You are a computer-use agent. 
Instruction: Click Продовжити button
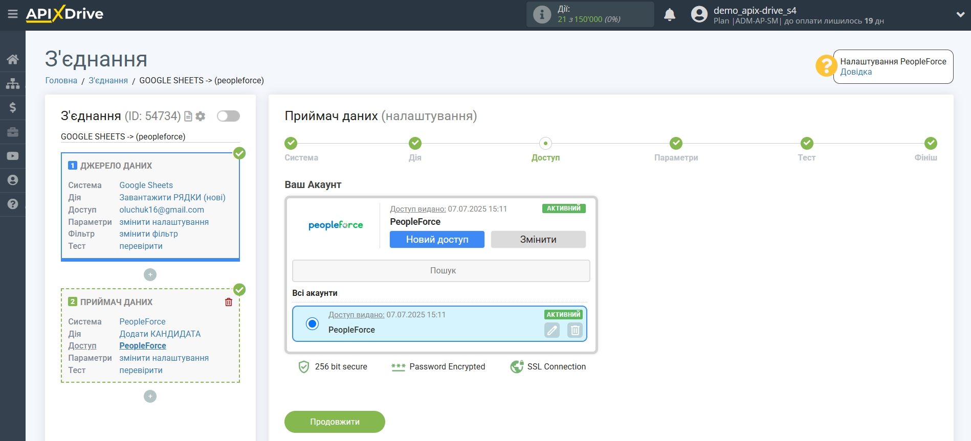point(335,422)
